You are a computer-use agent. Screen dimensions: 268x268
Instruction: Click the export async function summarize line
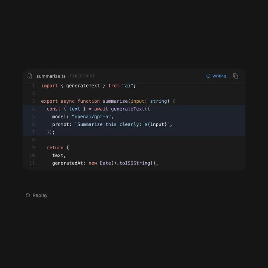(x=108, y=101)
